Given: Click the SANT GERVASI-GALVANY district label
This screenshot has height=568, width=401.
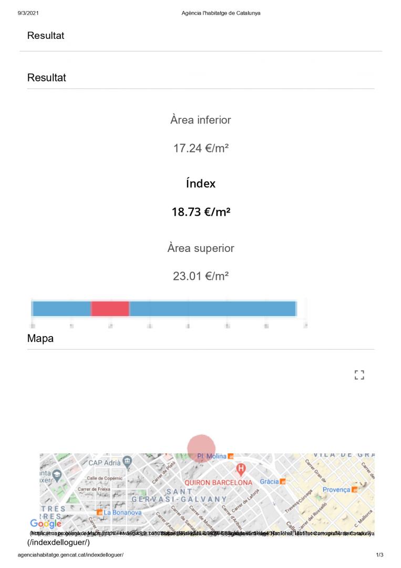Looking at the screenshot, I should 179,495.
